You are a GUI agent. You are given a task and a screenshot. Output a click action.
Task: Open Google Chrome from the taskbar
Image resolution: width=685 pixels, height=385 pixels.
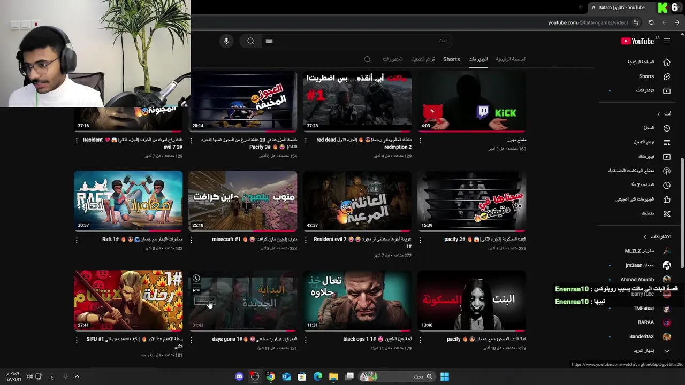click(271, 376)
